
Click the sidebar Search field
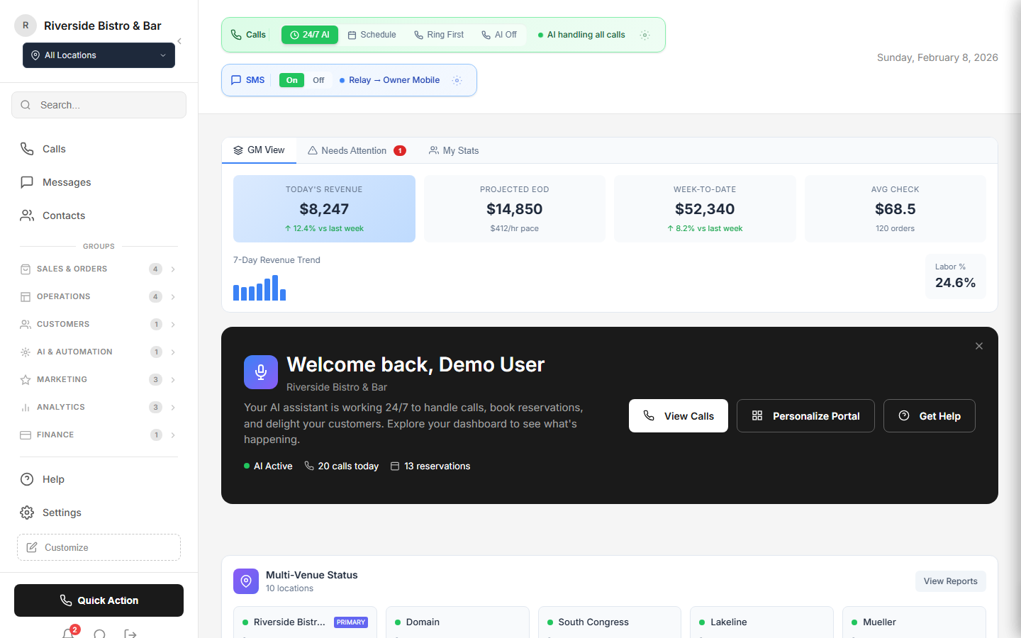click(99, 105)
